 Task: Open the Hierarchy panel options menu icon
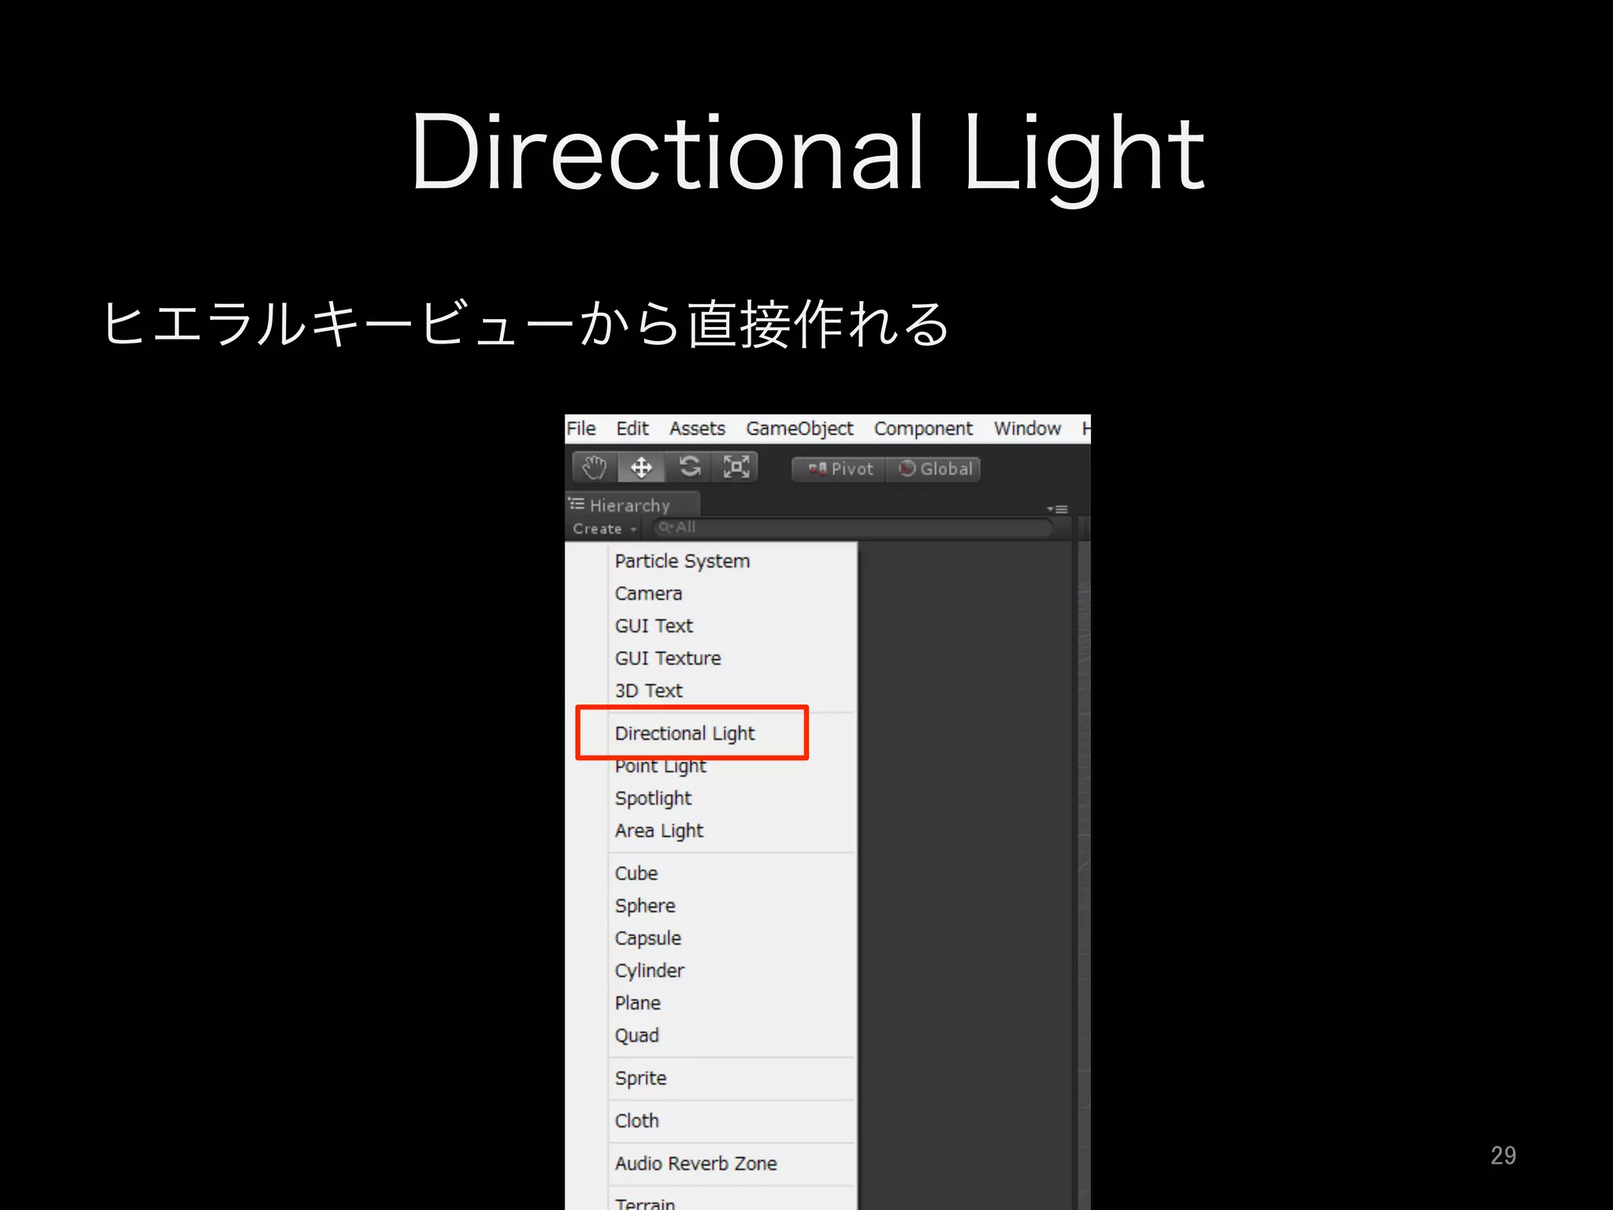tap(1058, 509)
